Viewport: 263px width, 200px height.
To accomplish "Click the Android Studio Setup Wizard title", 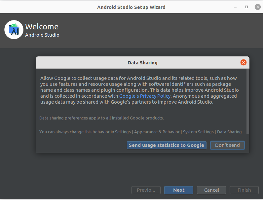I will point(131,7).
